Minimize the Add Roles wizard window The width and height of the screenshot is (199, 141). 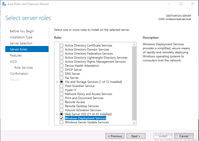click(170, 4)
